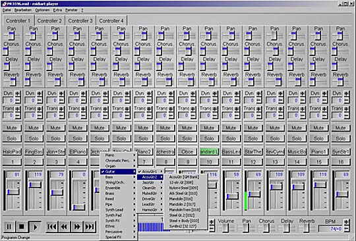This screenshot has height=241, width=356.
Task: Open the Optionen menu
Action: 42,10
